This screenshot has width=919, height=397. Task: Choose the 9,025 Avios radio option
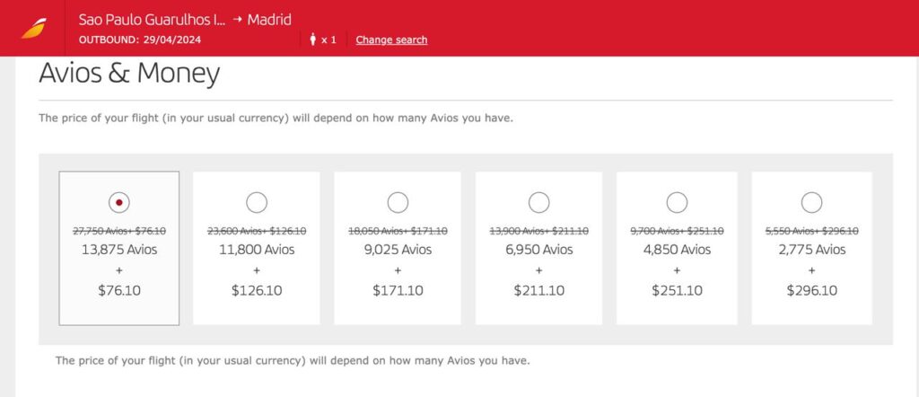click(x=398, y=202)
